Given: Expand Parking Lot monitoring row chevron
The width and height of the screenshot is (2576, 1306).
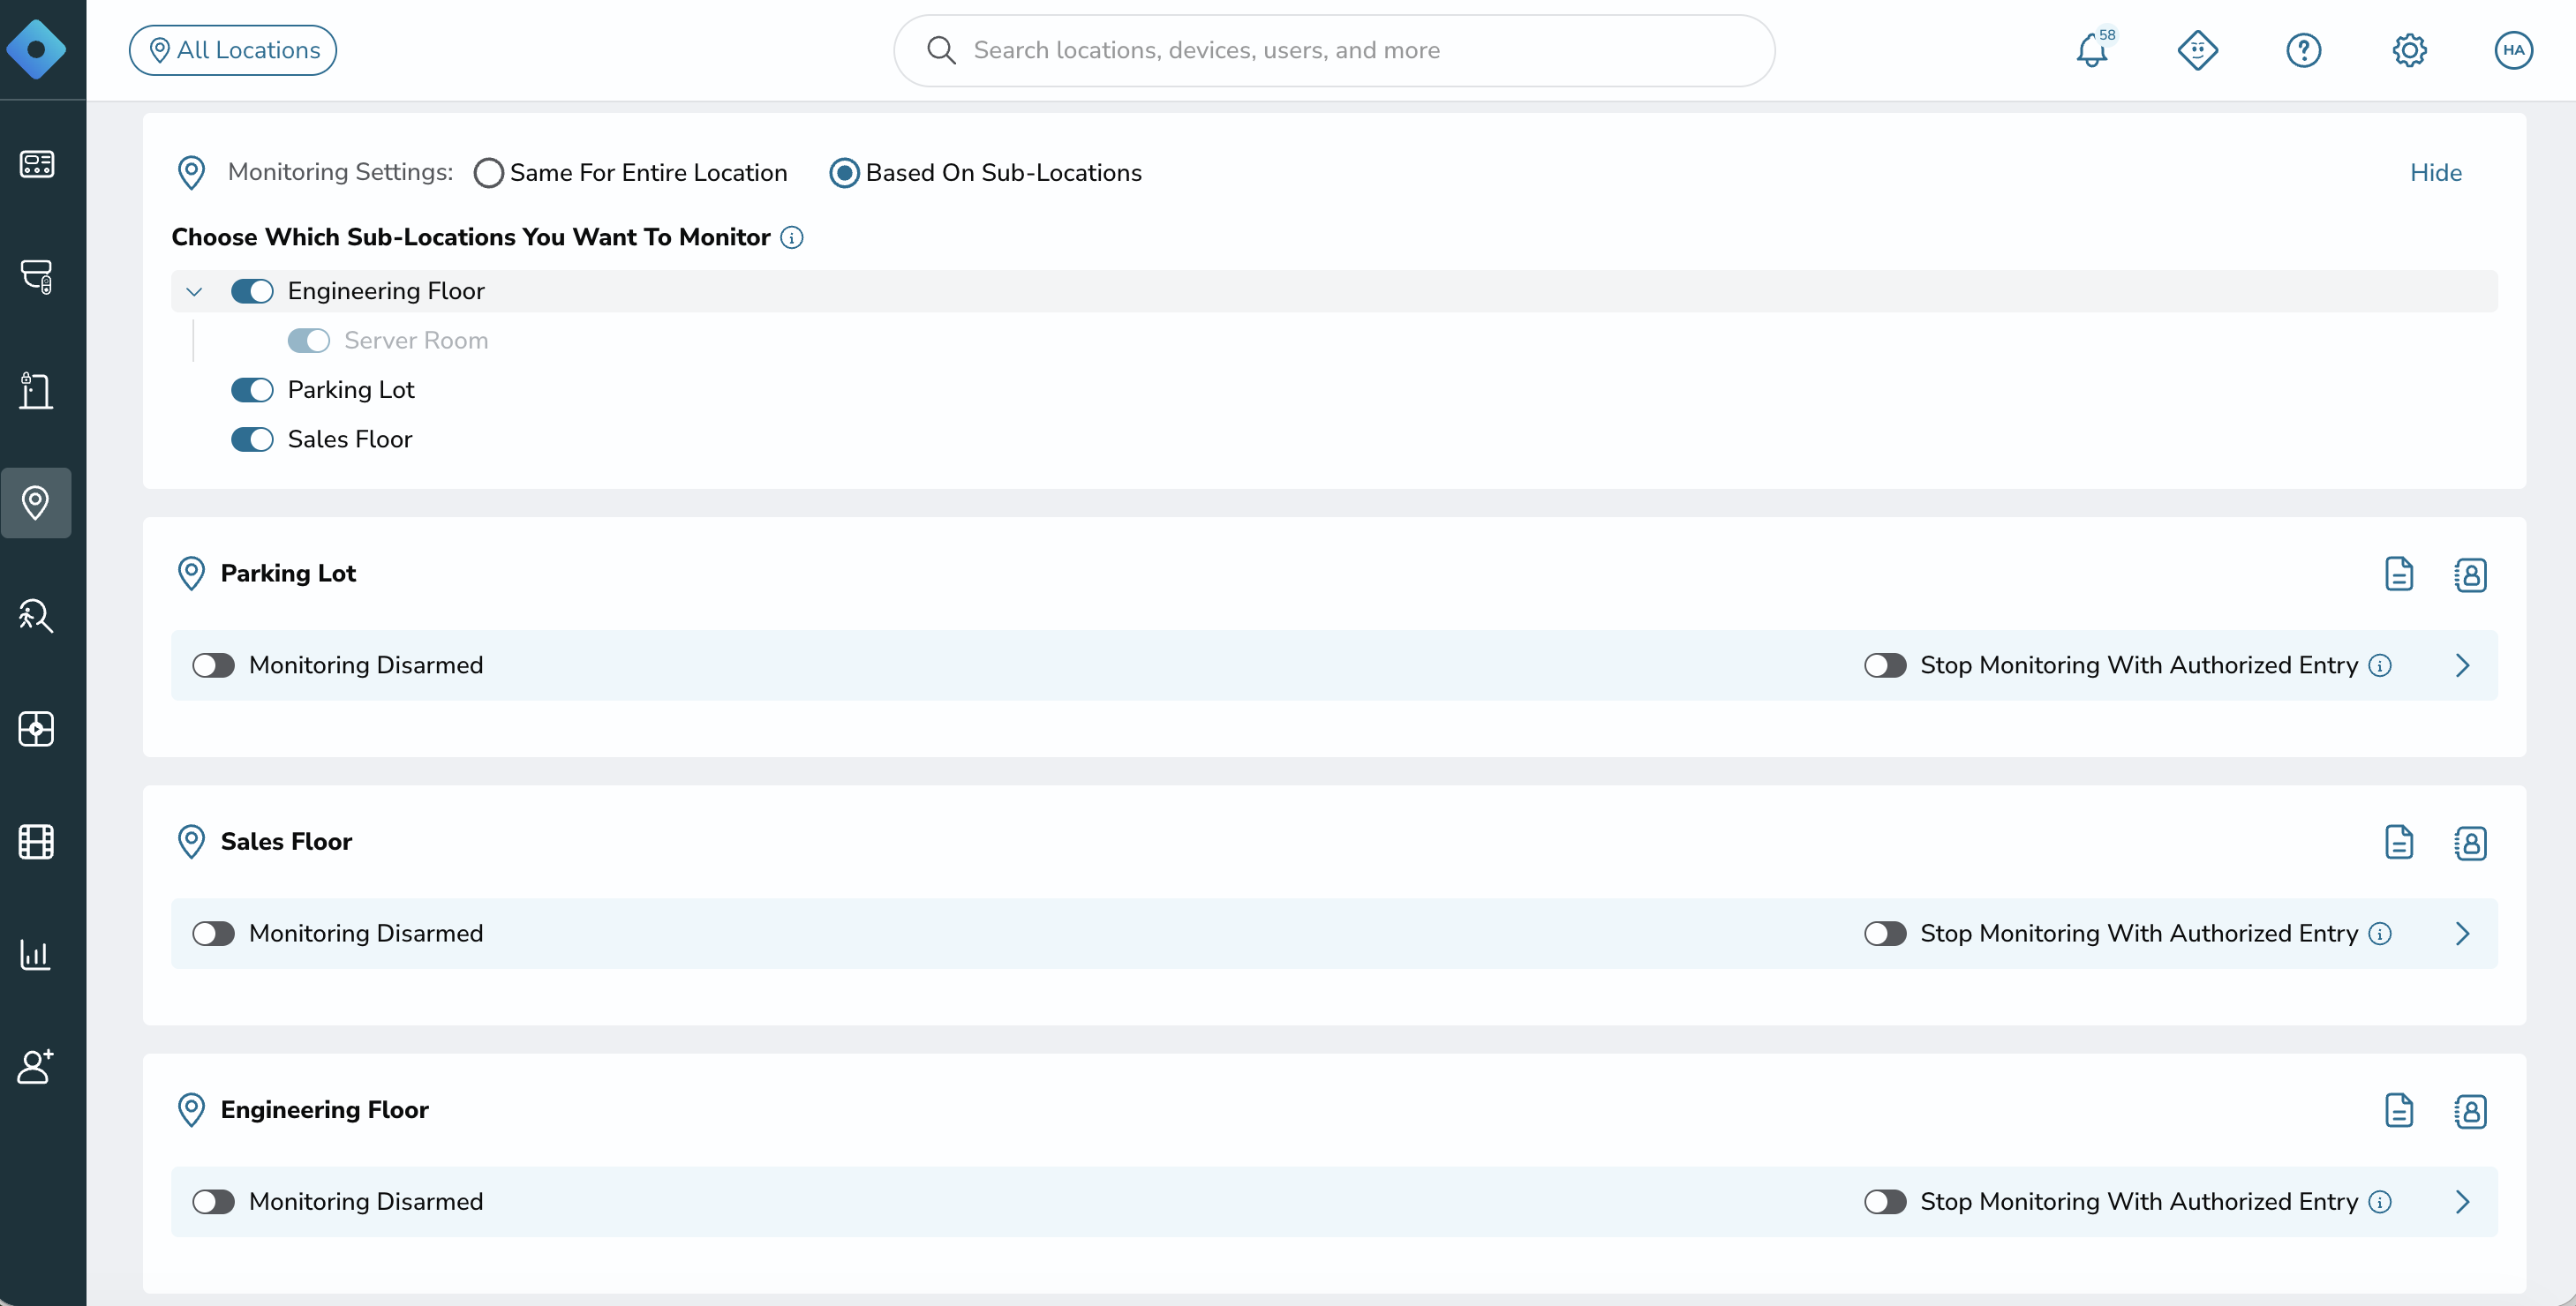Looking at the screenshot, I should coord(2462,665).
